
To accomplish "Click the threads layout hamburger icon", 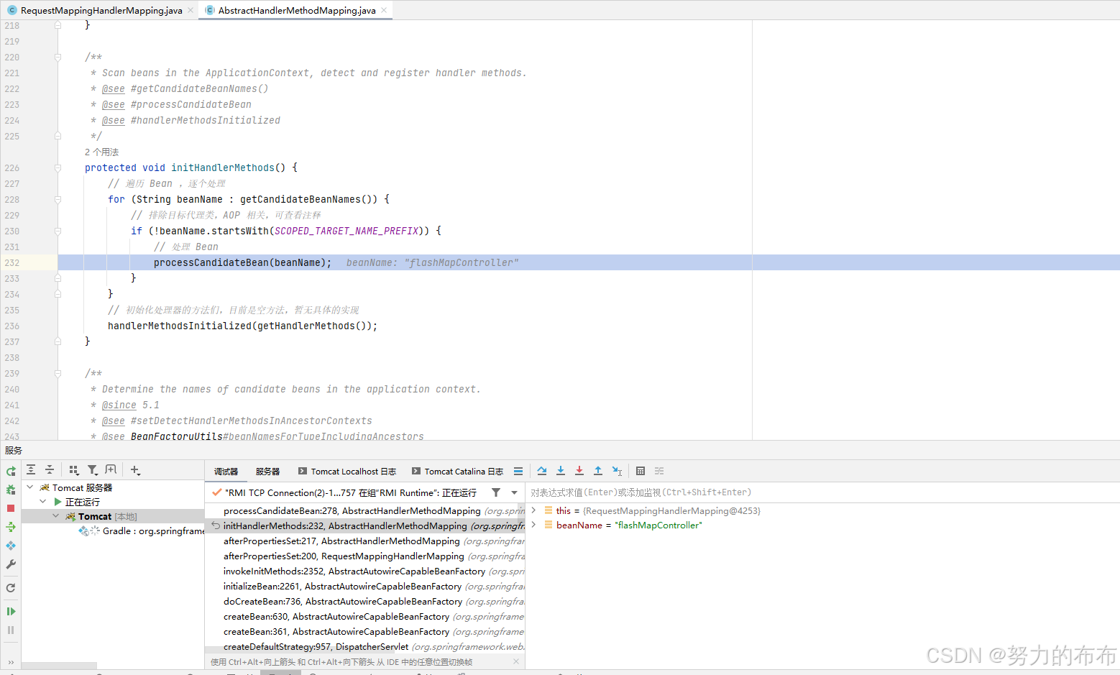I will 518,472.
